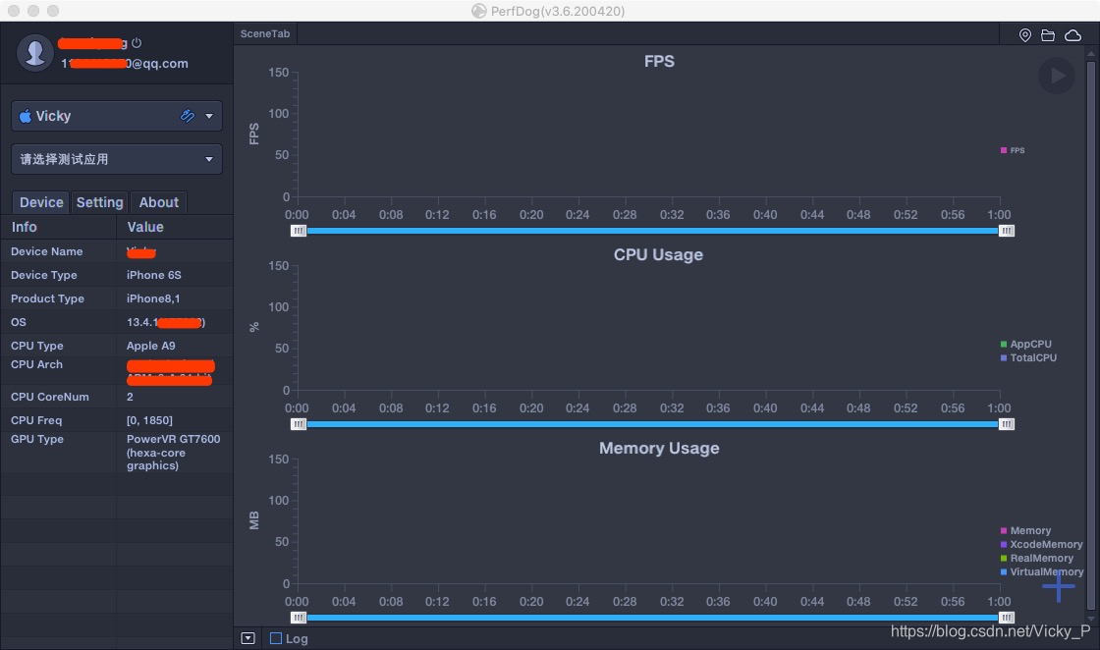Click the logout power icon
The height and width of the screenshot is (650, 1100).
click(x=137, y=43)
